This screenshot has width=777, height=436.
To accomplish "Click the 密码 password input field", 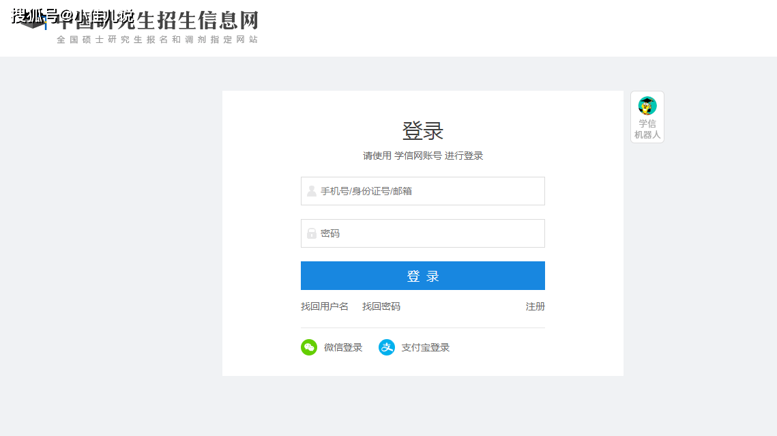I will [423, 233].
